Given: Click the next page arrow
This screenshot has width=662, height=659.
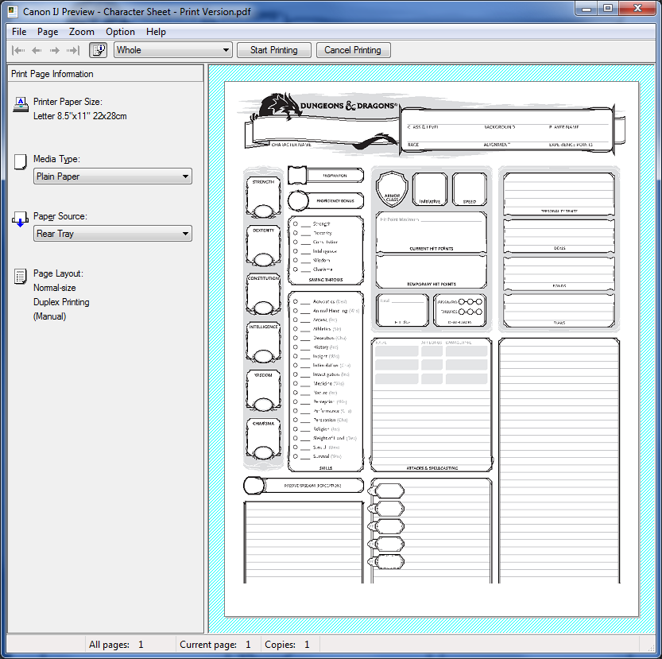Looking at the screenshot, I should pyautogui.click(x=55, y=50).
